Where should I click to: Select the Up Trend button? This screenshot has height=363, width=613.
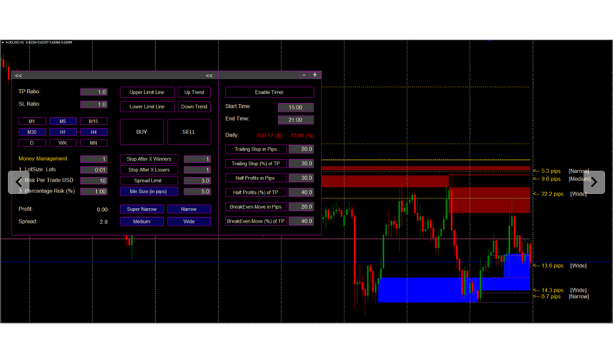click(194, 92)
